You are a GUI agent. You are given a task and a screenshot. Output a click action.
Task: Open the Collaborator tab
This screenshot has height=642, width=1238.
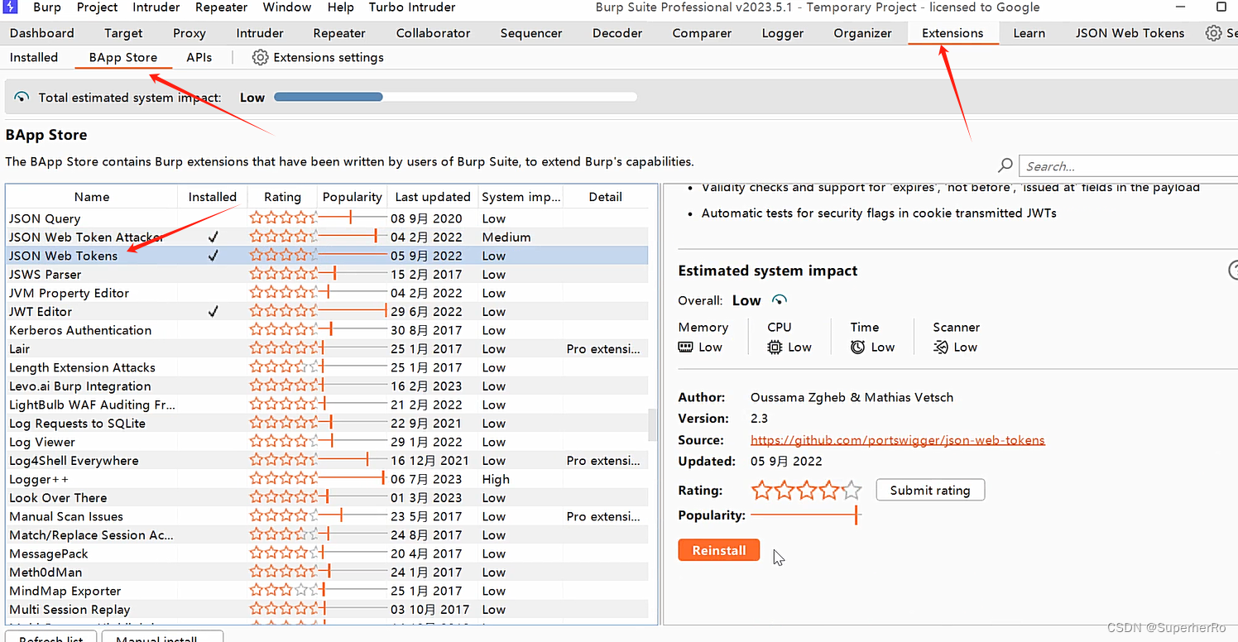[433, 33]
